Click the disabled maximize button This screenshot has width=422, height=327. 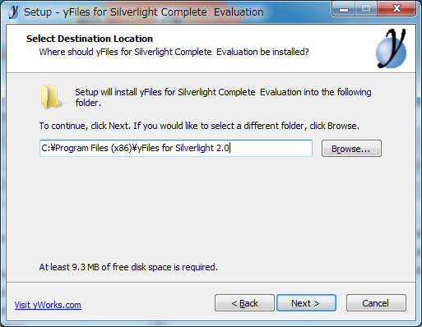coord(366,9)
